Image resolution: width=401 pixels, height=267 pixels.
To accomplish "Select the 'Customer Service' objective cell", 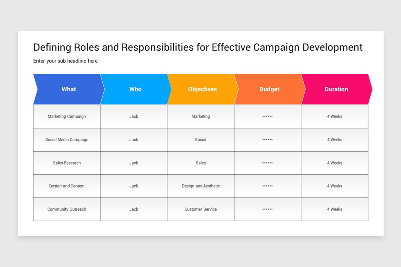I will [x=200, y=209].
